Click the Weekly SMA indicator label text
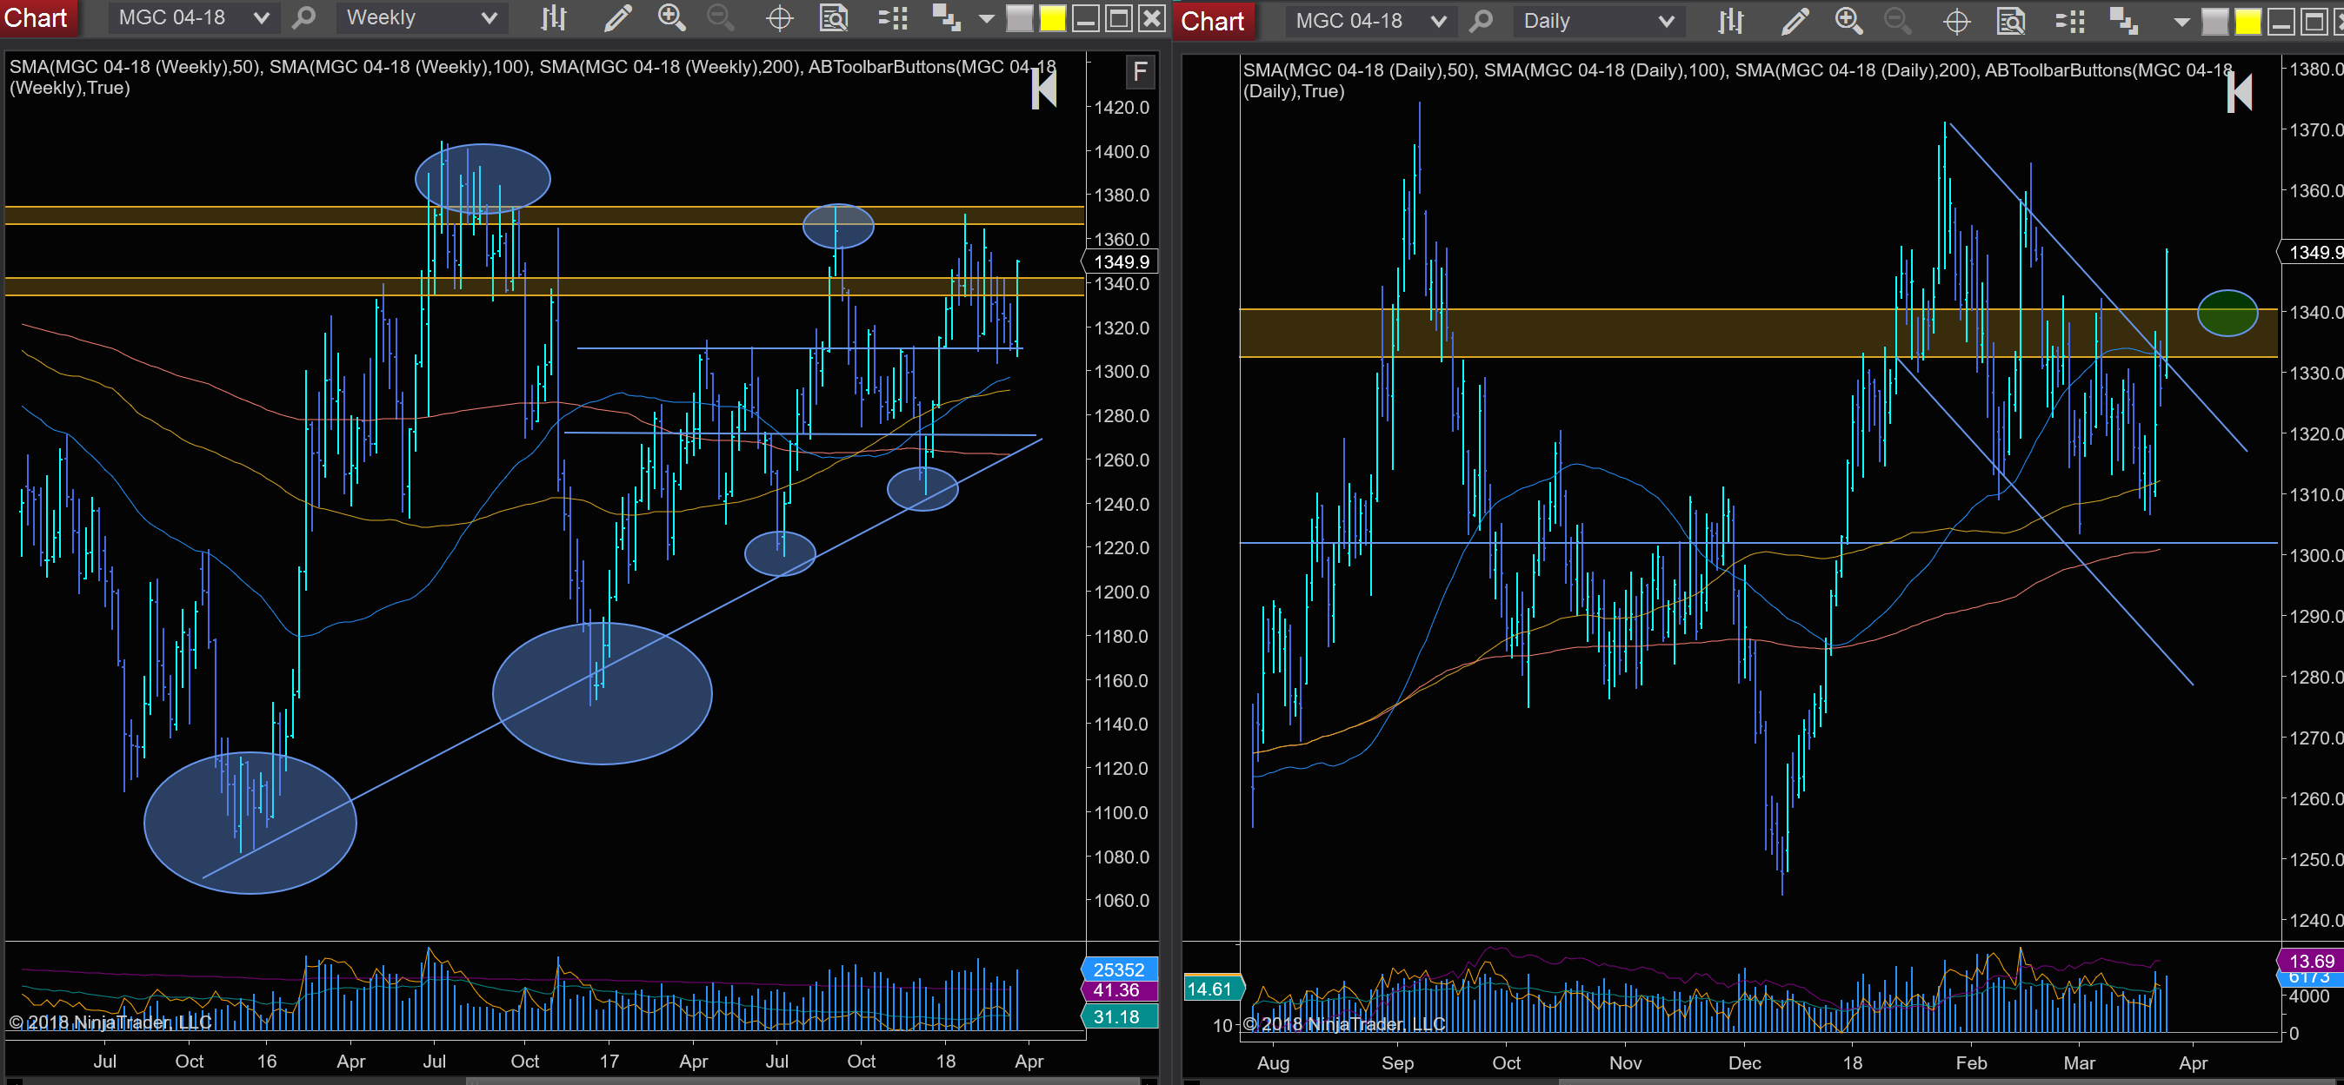The width and height of the screenshot is (2344, 1085). pyautogui.click(x=532, y=77)
